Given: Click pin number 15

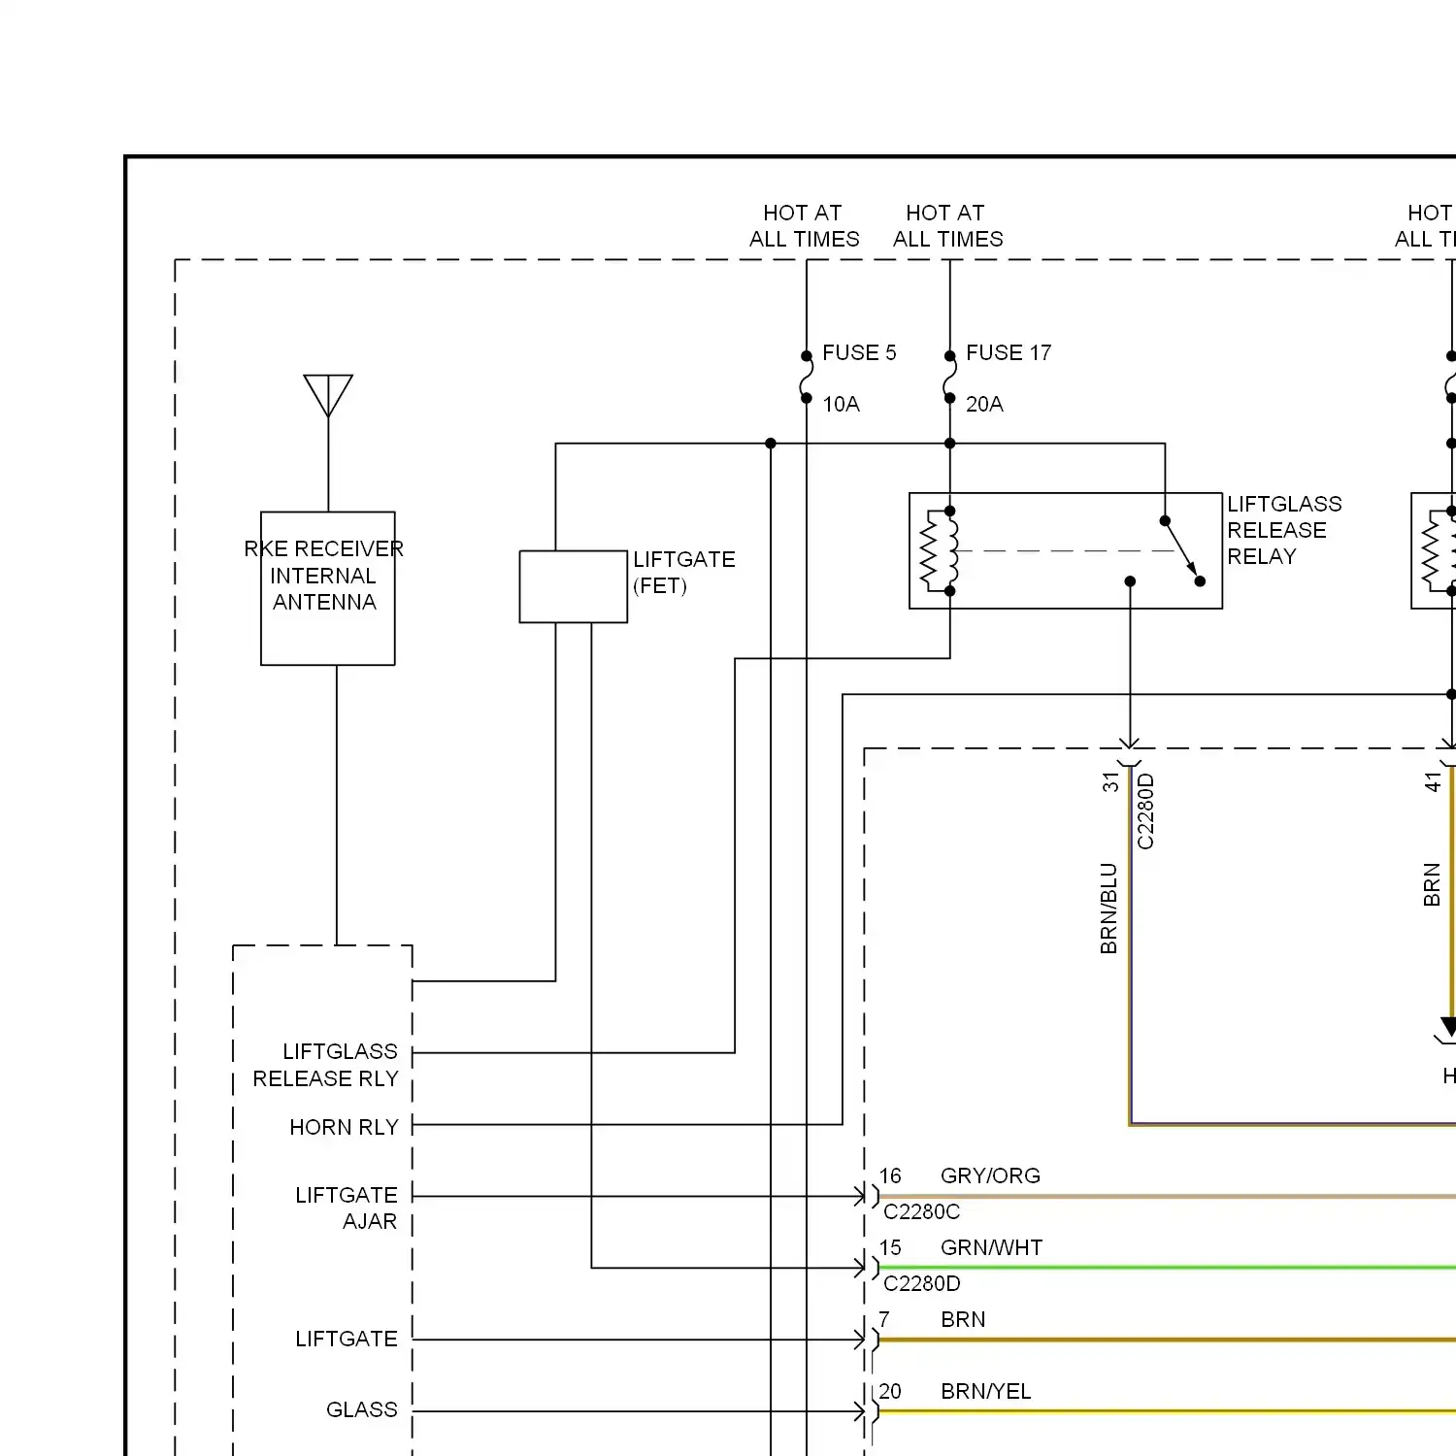Looking at the screenshot, I should [x=890, y=1247].
